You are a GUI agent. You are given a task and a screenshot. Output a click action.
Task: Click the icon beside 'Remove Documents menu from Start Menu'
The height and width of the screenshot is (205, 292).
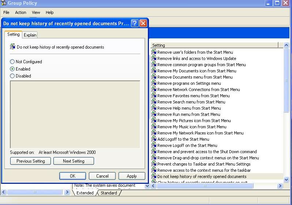point(154,77)
